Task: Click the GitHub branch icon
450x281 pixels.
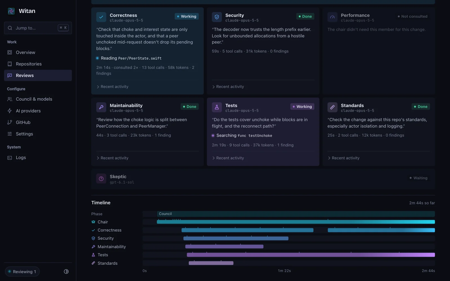Action: pos(10,122)
